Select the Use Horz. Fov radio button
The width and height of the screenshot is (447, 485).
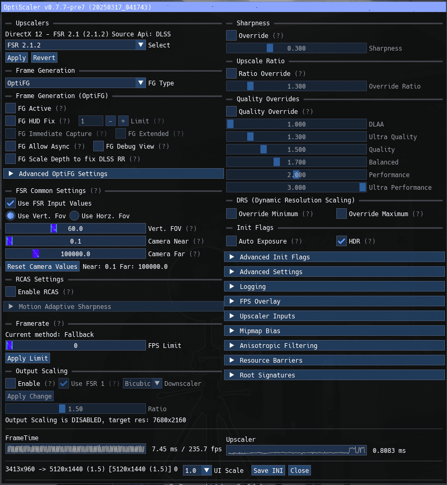[74, 216]
